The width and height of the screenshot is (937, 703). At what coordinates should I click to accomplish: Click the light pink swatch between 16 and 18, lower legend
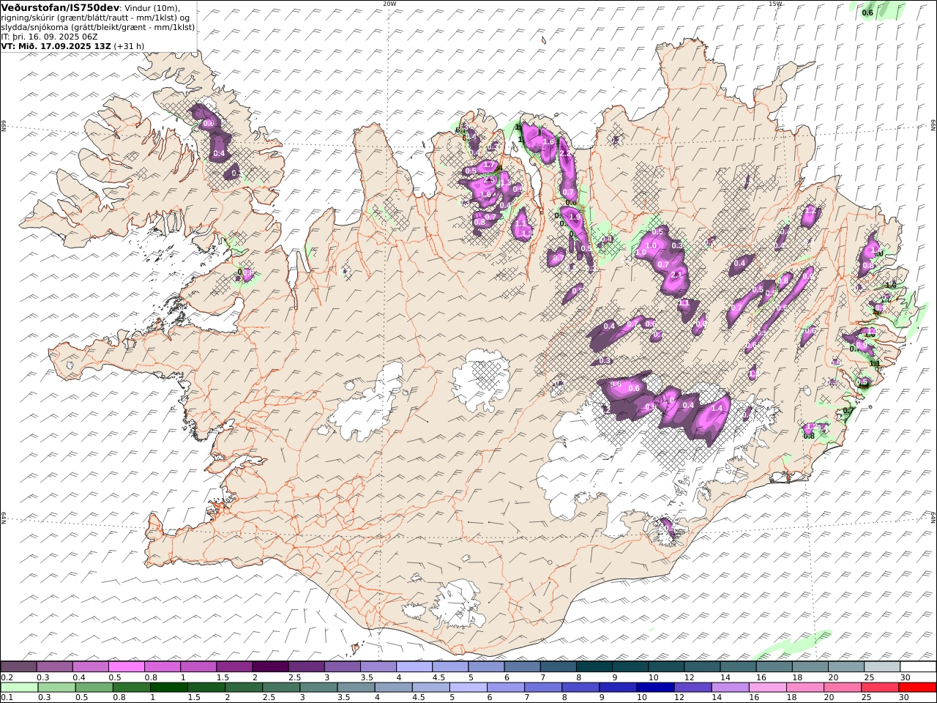pyautogui.click(x=767, y=688)
